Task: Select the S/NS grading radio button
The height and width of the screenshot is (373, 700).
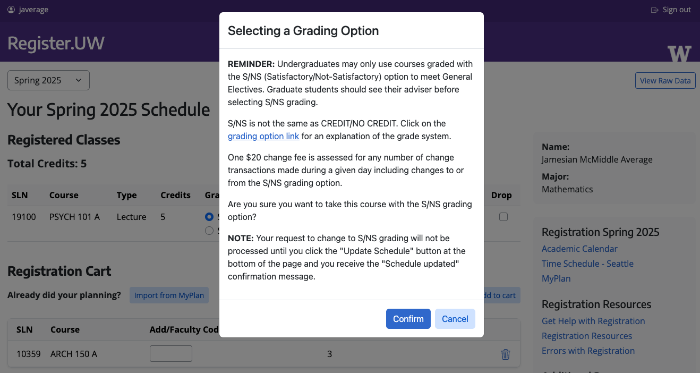Action: tap(209, 217)
